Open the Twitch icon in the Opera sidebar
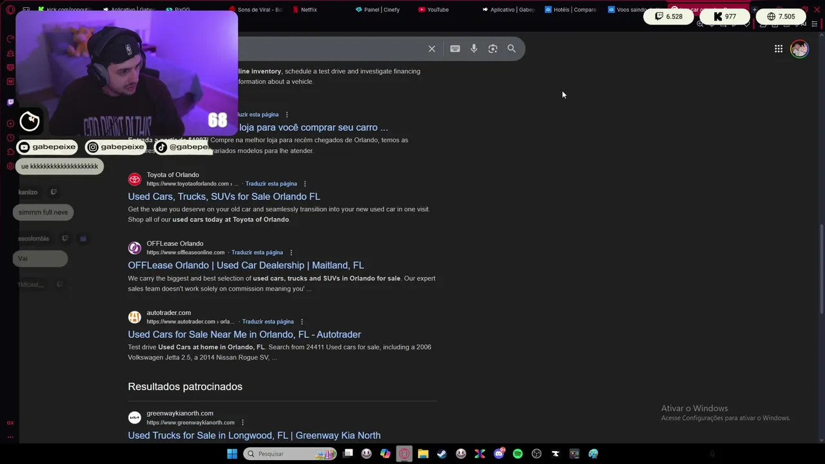 click(10, 102)
